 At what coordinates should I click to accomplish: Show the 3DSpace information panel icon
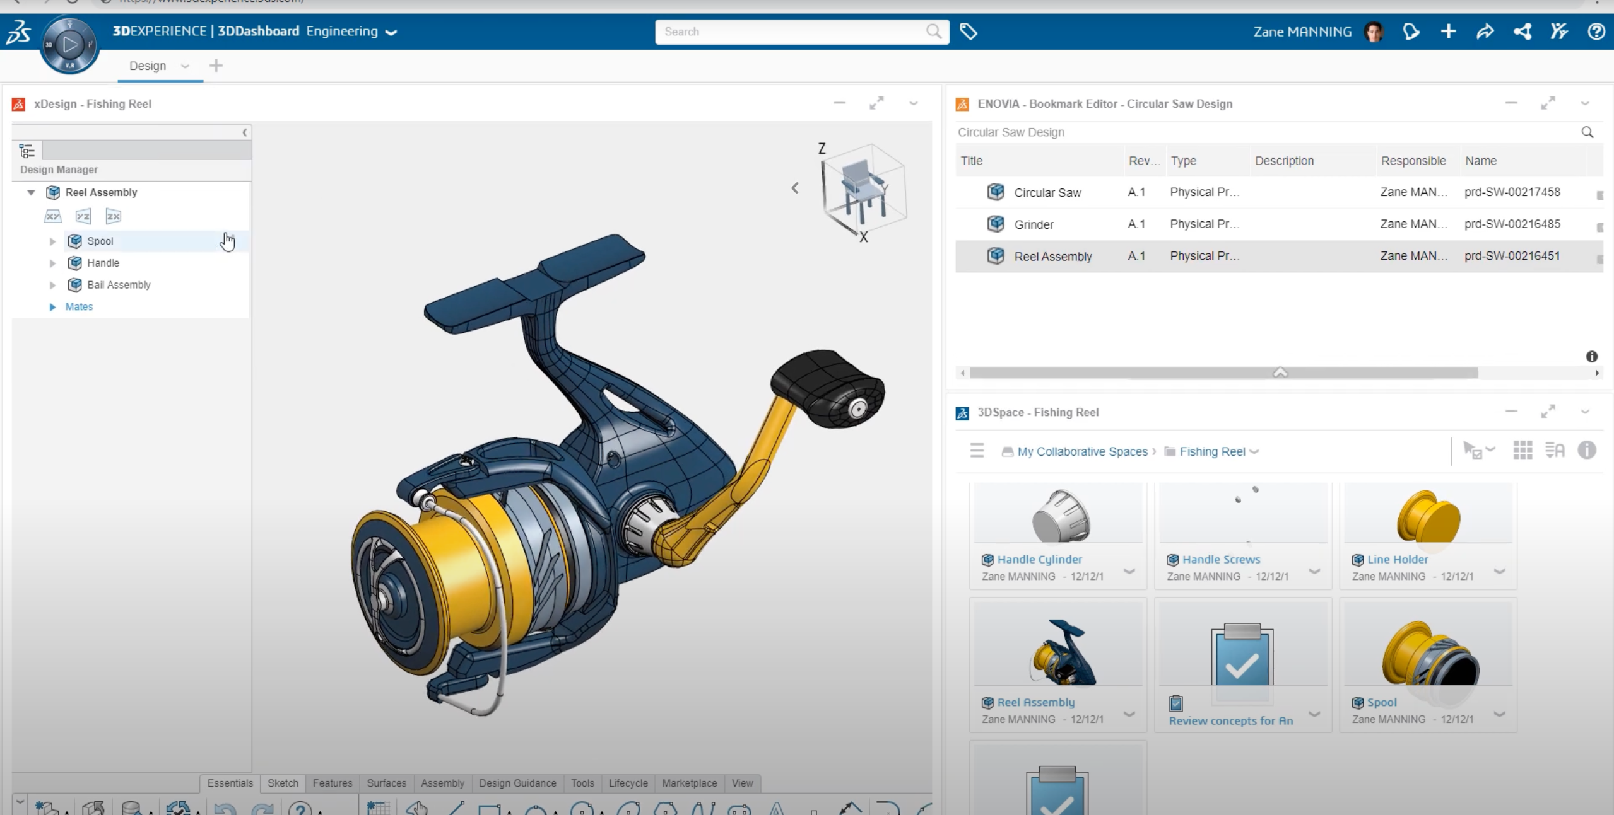(1587, 451)
